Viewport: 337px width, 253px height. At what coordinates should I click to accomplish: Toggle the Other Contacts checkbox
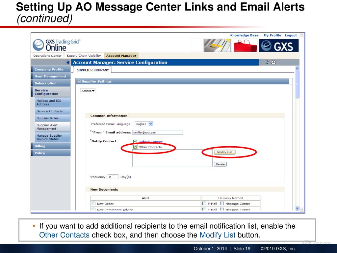135,147
